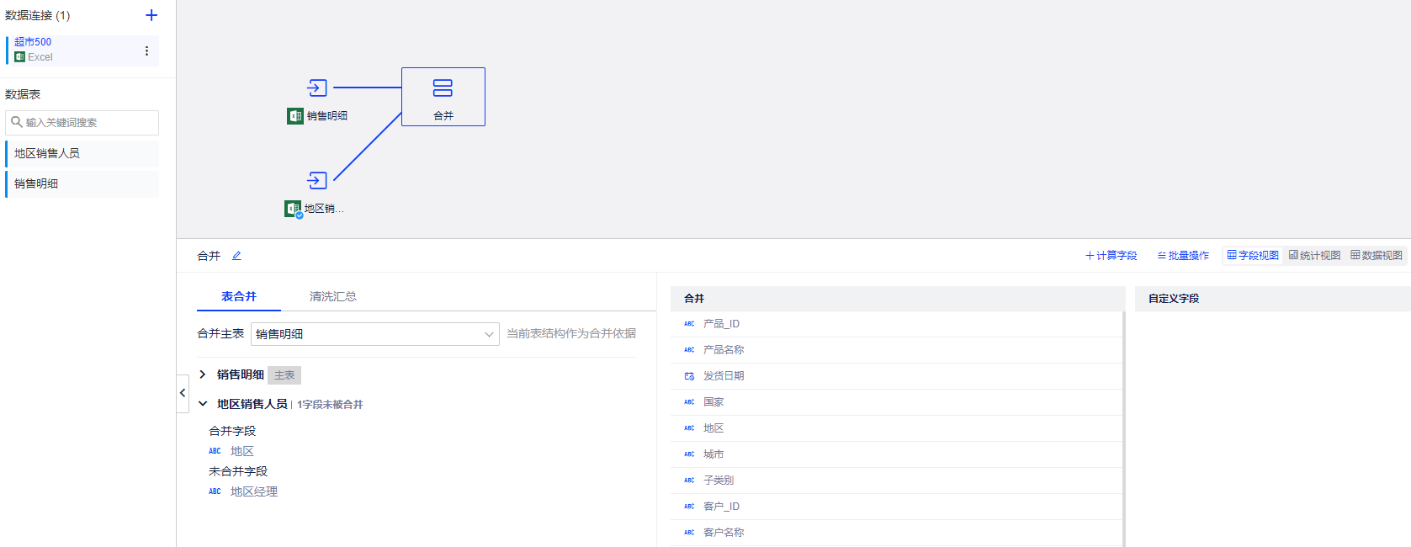This screenshot has height=547, width=1411.
Task: Click the 销售明细 input node icon
Action: pos(317,88)
